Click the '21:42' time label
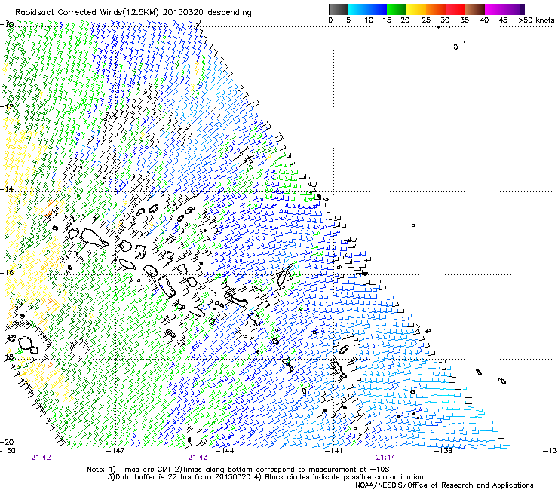 41,458
